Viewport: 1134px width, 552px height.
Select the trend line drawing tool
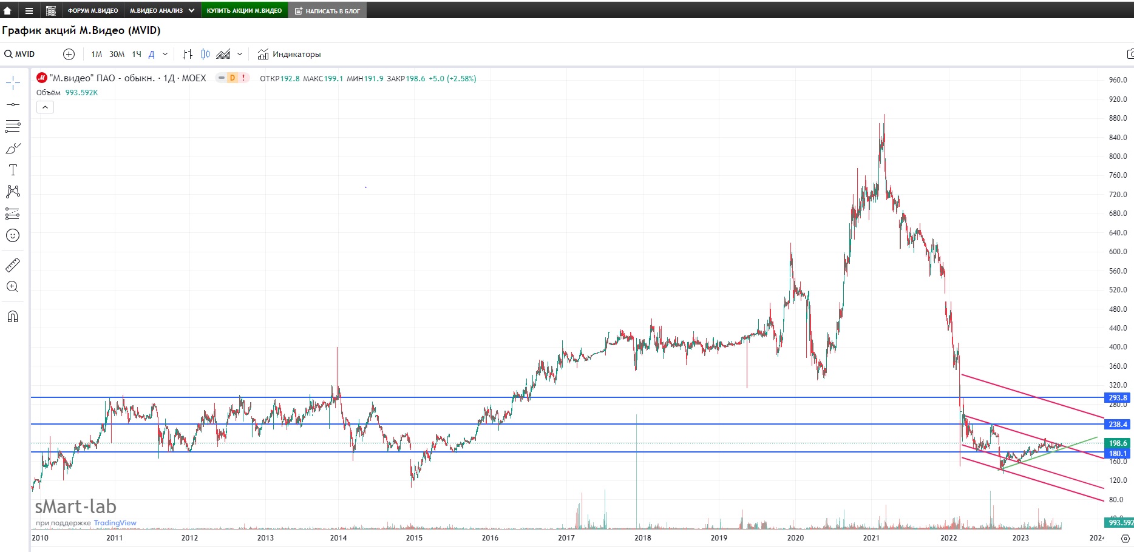click(x=13, y=104)
